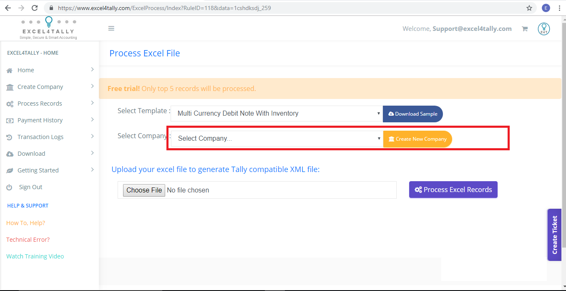Open Create Company sidebar item

coord(40,87)
